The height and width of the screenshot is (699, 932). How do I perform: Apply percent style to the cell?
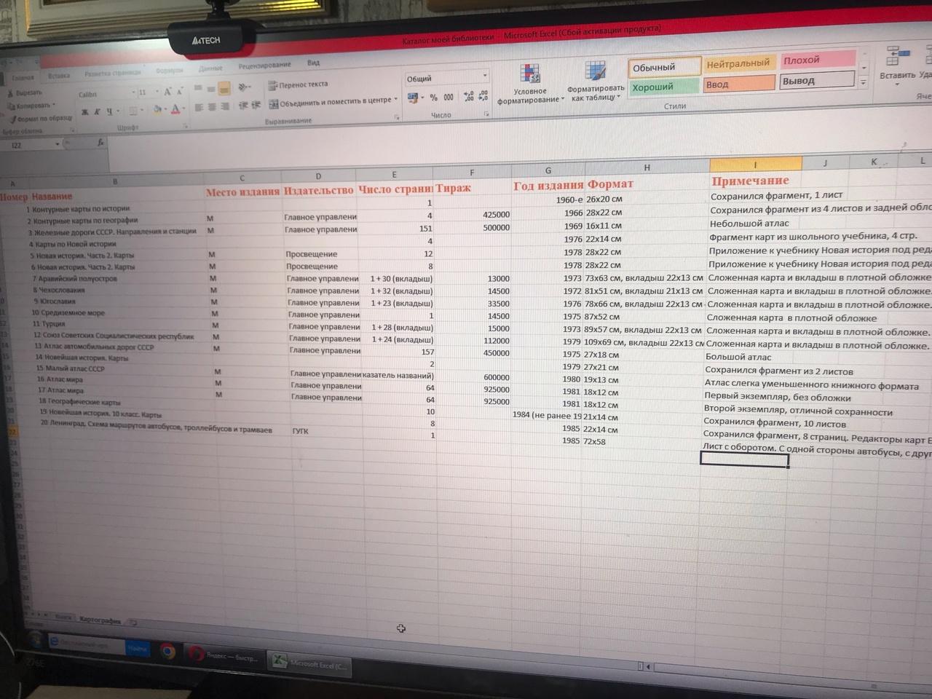coord(433,98)
